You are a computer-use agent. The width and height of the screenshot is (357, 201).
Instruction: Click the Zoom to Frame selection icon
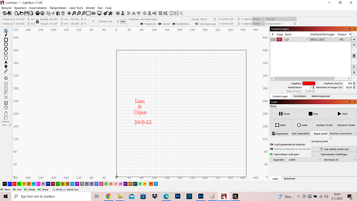[88, 13]
